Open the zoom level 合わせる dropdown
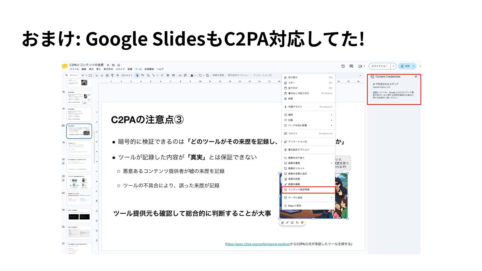Viewport: 482px width, 271px height. coord(127,75)
